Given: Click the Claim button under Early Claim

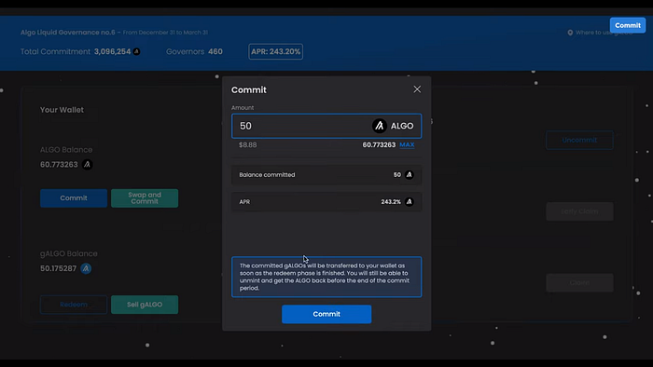Looking at the screenshot, I should pos(579,282).
